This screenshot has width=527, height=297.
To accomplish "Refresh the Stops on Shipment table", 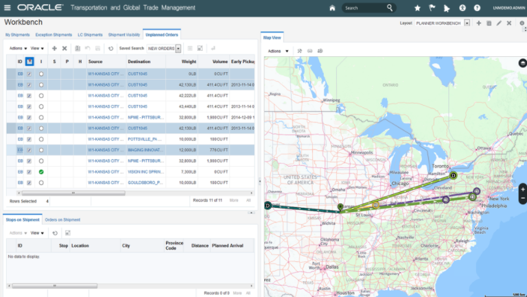I will click(55, 233).
